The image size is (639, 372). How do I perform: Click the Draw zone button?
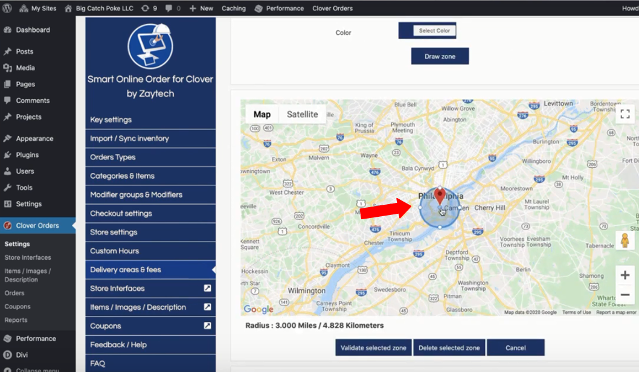(x=440, y=56)
